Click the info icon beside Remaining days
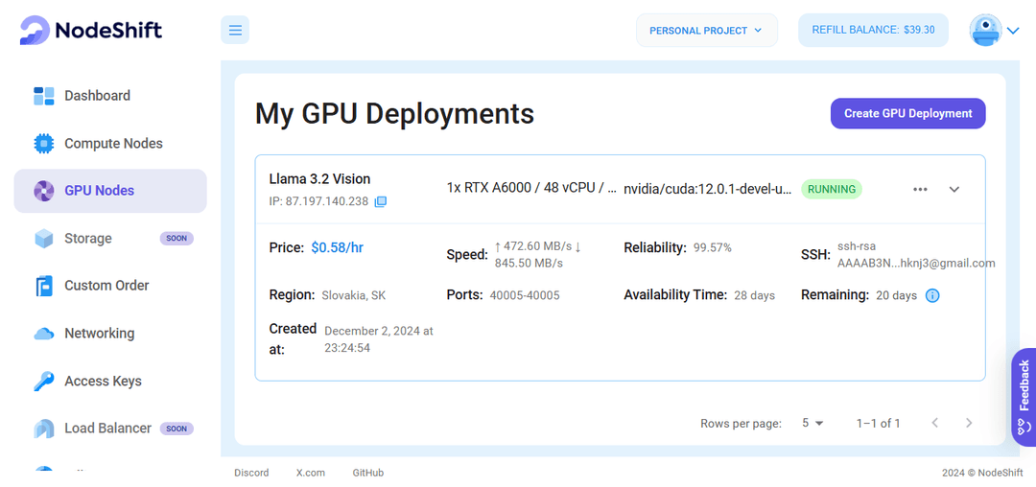Screen dimensions: 1036x487 932,295
